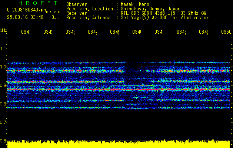Select the location Shibukawa, Gunma, Japan
This screenshot has height=148, width=233.
[x=150, y=9]
